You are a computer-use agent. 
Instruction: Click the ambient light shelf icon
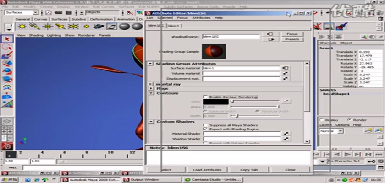click(x=22, y=27)
